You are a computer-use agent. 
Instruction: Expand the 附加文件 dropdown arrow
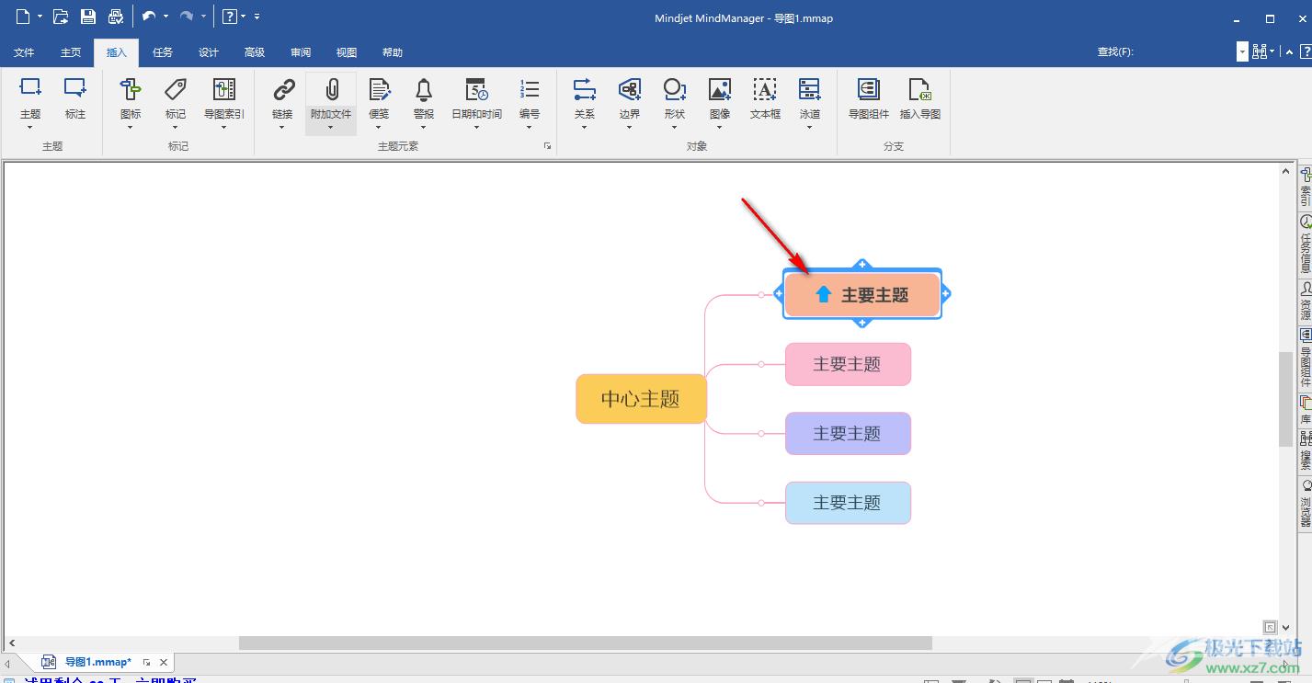click(x=331, y=127)
